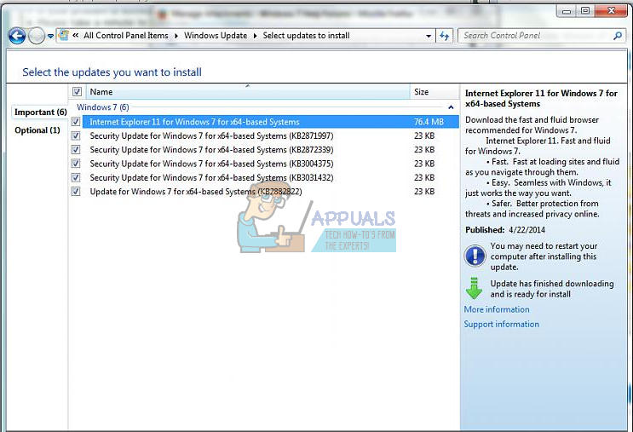The width and height of the screenshot is (633, 432).
Task: Open address bar history dropdown
Action: point(429,36)
